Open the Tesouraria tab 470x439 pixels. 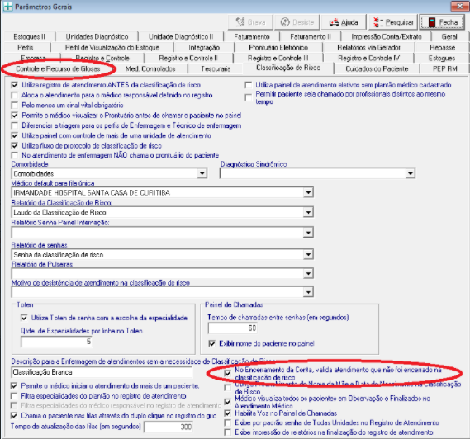pos(216,68)
